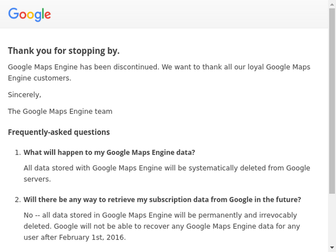Click the list number 1 marker
The width and height of the screenshot is (336, 252).
(x=18, y=153)
